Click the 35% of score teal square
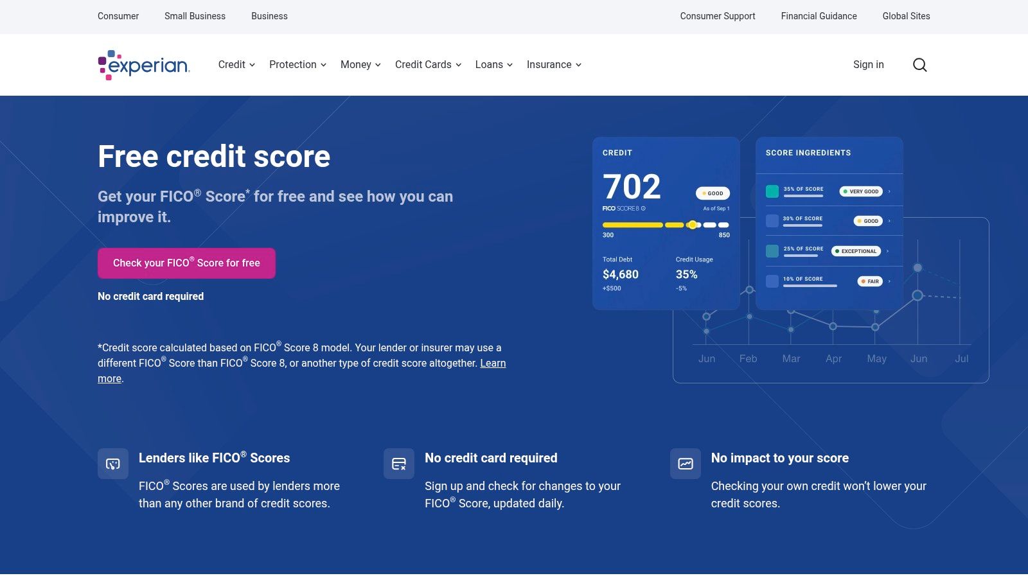 click(x=772, y=191)
